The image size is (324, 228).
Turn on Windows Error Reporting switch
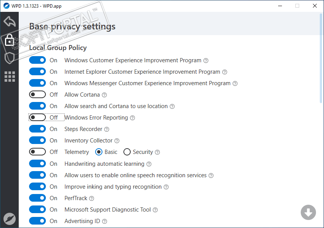pos(37,118)
